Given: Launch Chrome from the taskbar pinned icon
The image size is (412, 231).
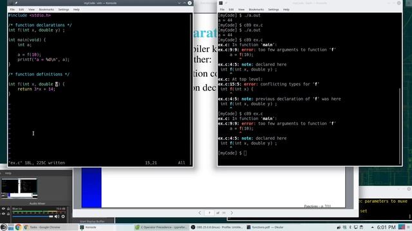Looking at the screenshot, I should coord(18,227).
